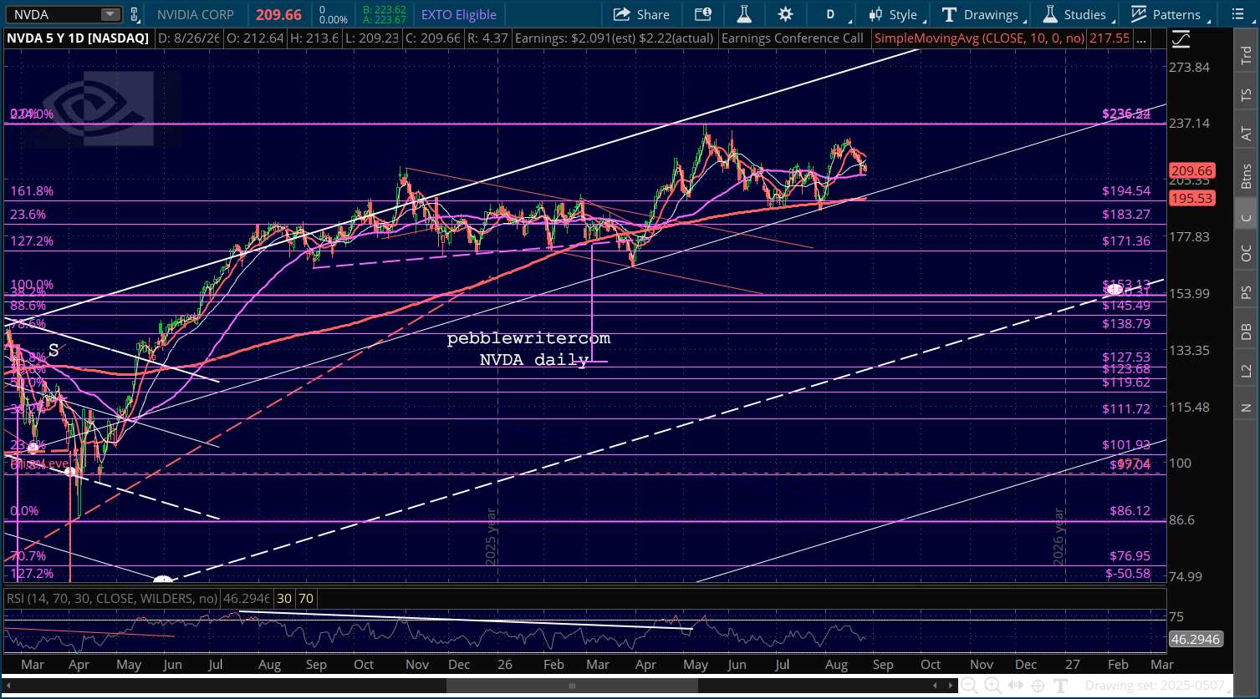Screen dimensions: 1260x699
Task: Click the chart scale curve icon
Action: click(1181, 39)
